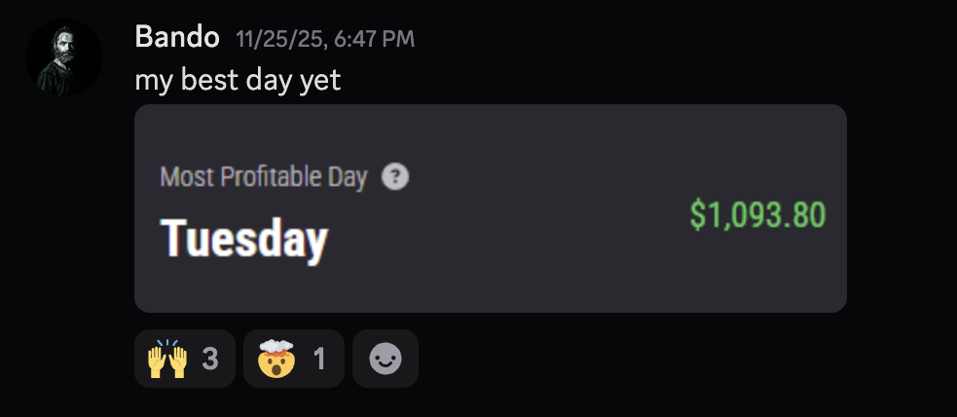Click the dollar sign in the profit amount

coord(697,214)
